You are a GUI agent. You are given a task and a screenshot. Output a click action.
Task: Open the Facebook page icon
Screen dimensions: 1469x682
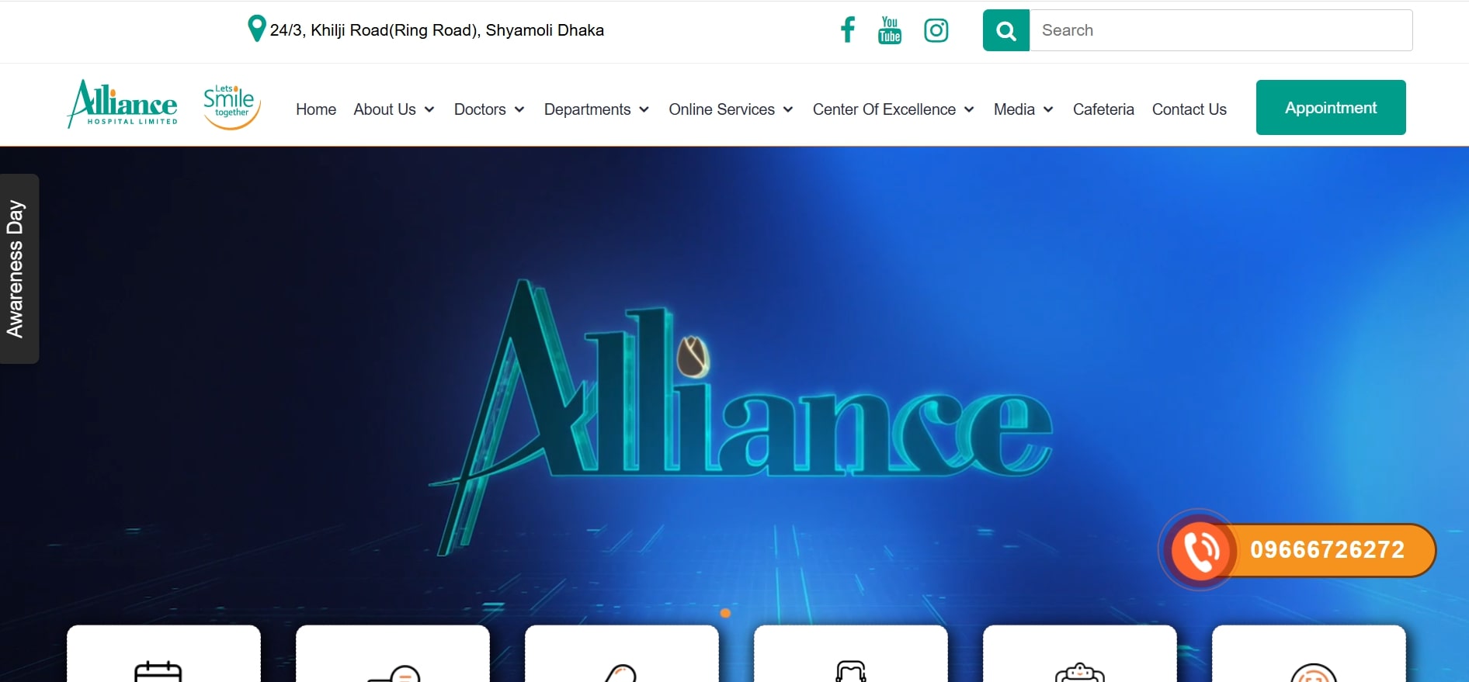pyautogui.click(x=848, y=30)
